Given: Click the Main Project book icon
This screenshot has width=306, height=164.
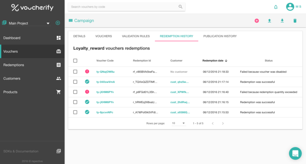Looking at the screenshot, I should tap(4, 23).
